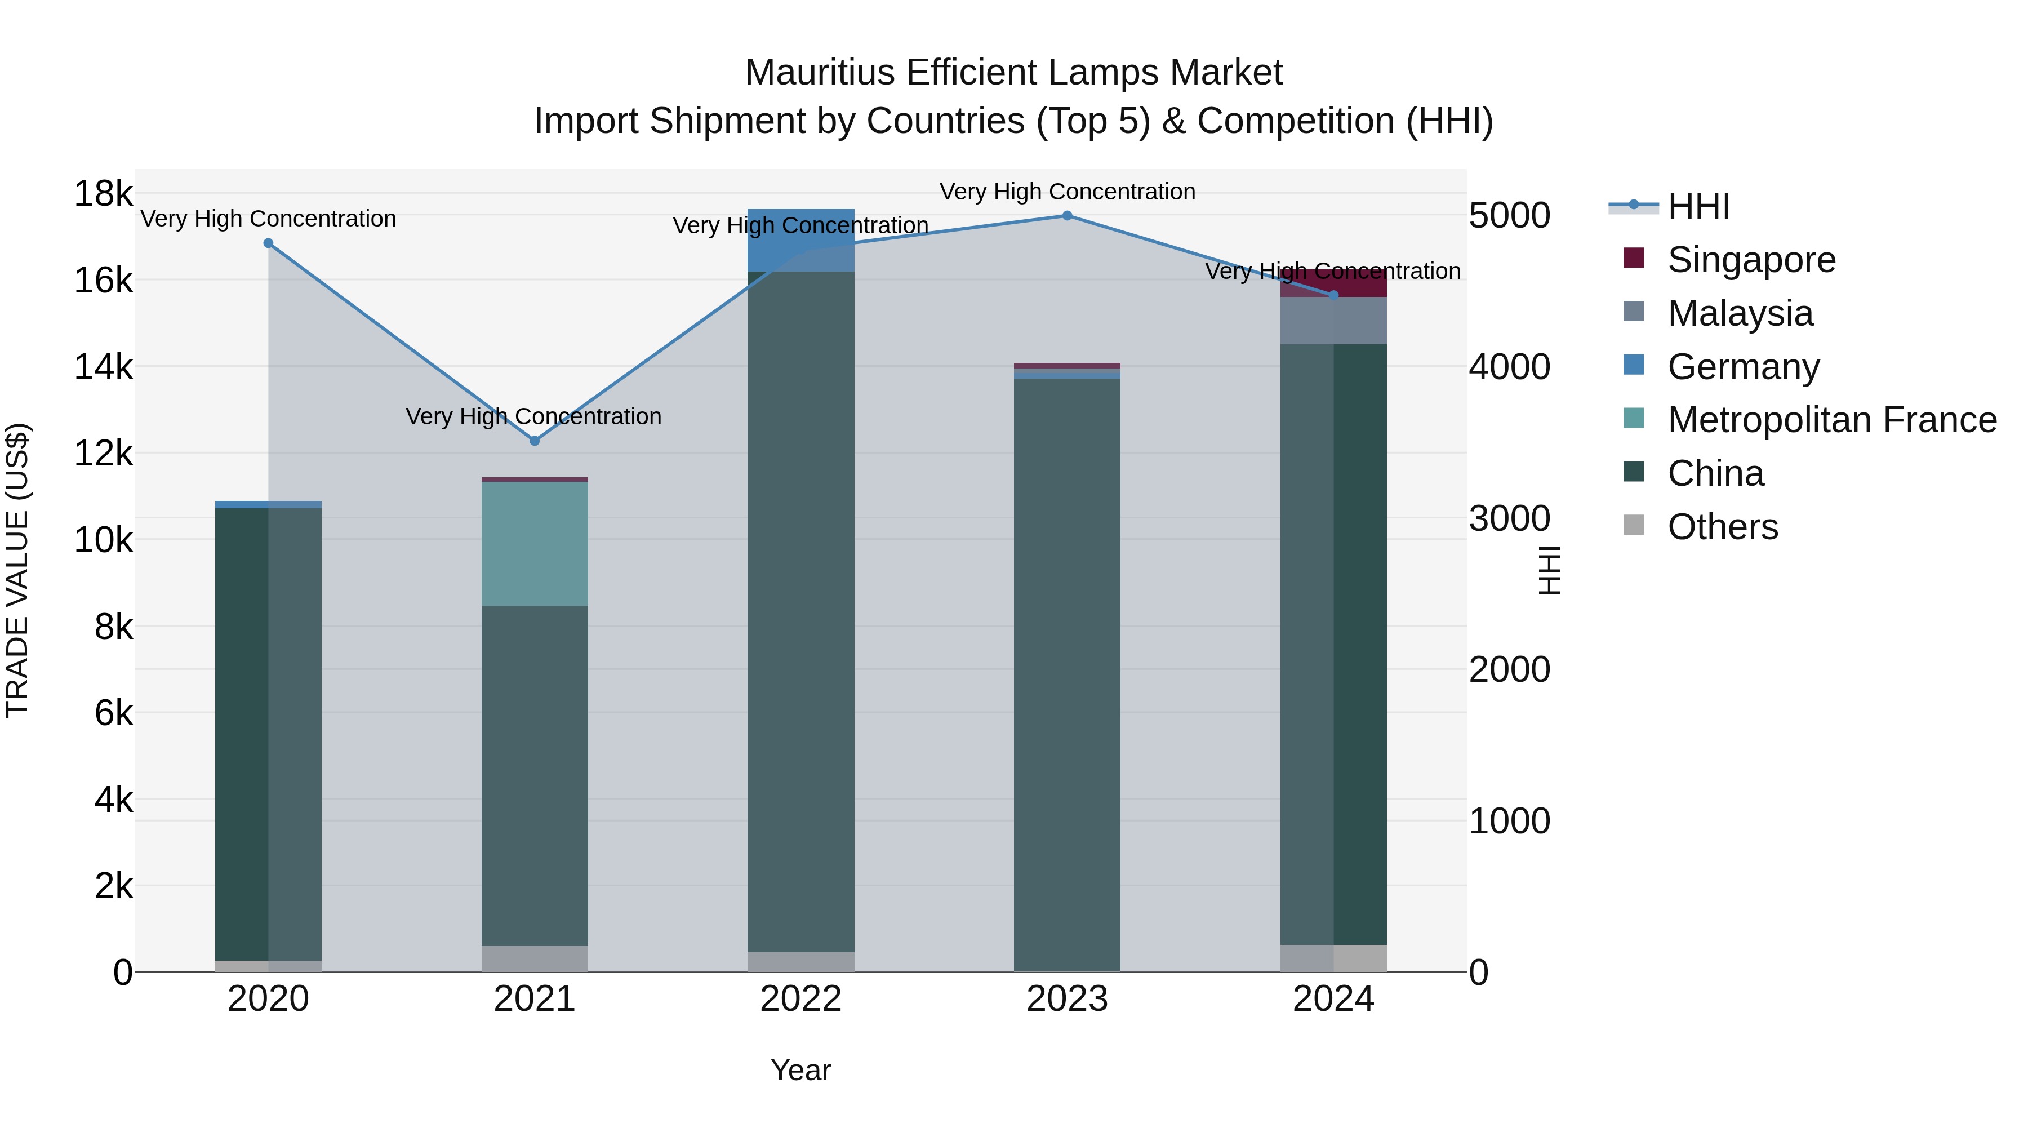Click the 2000 right axis tick
This screenshot has height=1141, width=2028.
1510,670
